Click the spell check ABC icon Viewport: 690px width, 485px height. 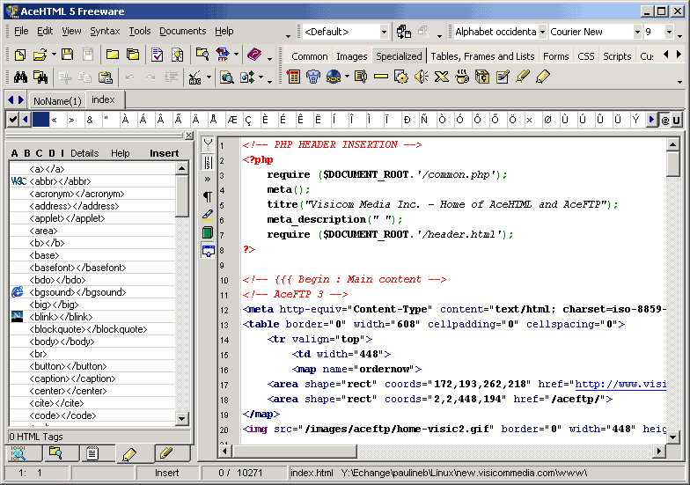point(195,77)
